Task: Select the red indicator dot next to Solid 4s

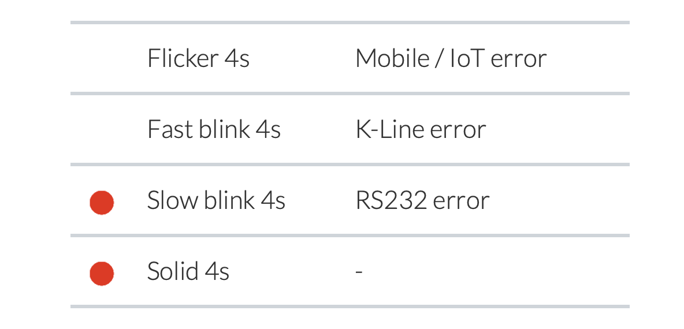Action: (102, 274)
